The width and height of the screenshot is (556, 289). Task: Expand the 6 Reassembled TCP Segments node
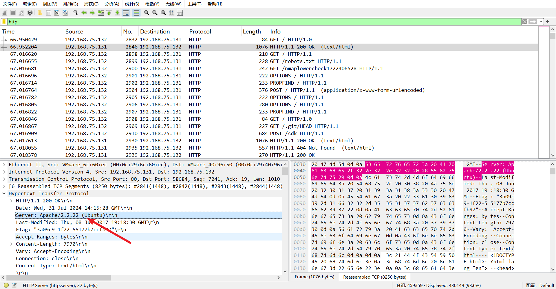coord(4,186)
